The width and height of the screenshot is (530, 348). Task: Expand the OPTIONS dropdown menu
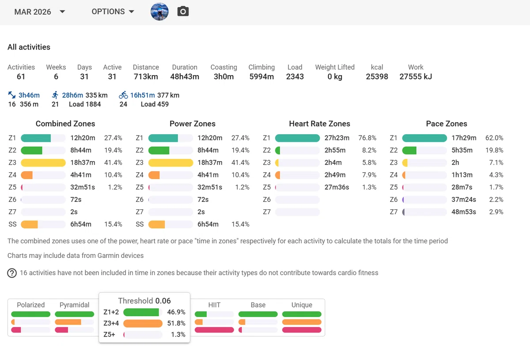pyautogui.click(x=113, y=11)
